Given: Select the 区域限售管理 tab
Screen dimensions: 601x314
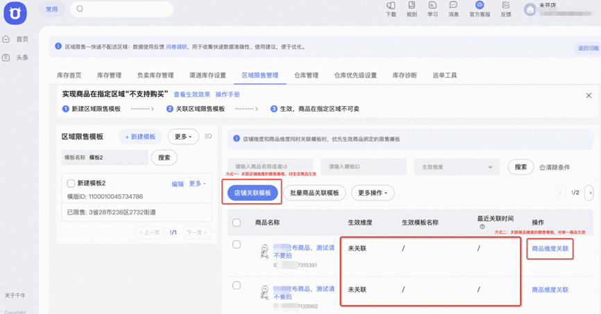Looking at the screenshot, I should (x=260, y=76).
